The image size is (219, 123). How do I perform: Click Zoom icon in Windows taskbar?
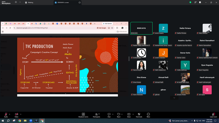[31, 121]
